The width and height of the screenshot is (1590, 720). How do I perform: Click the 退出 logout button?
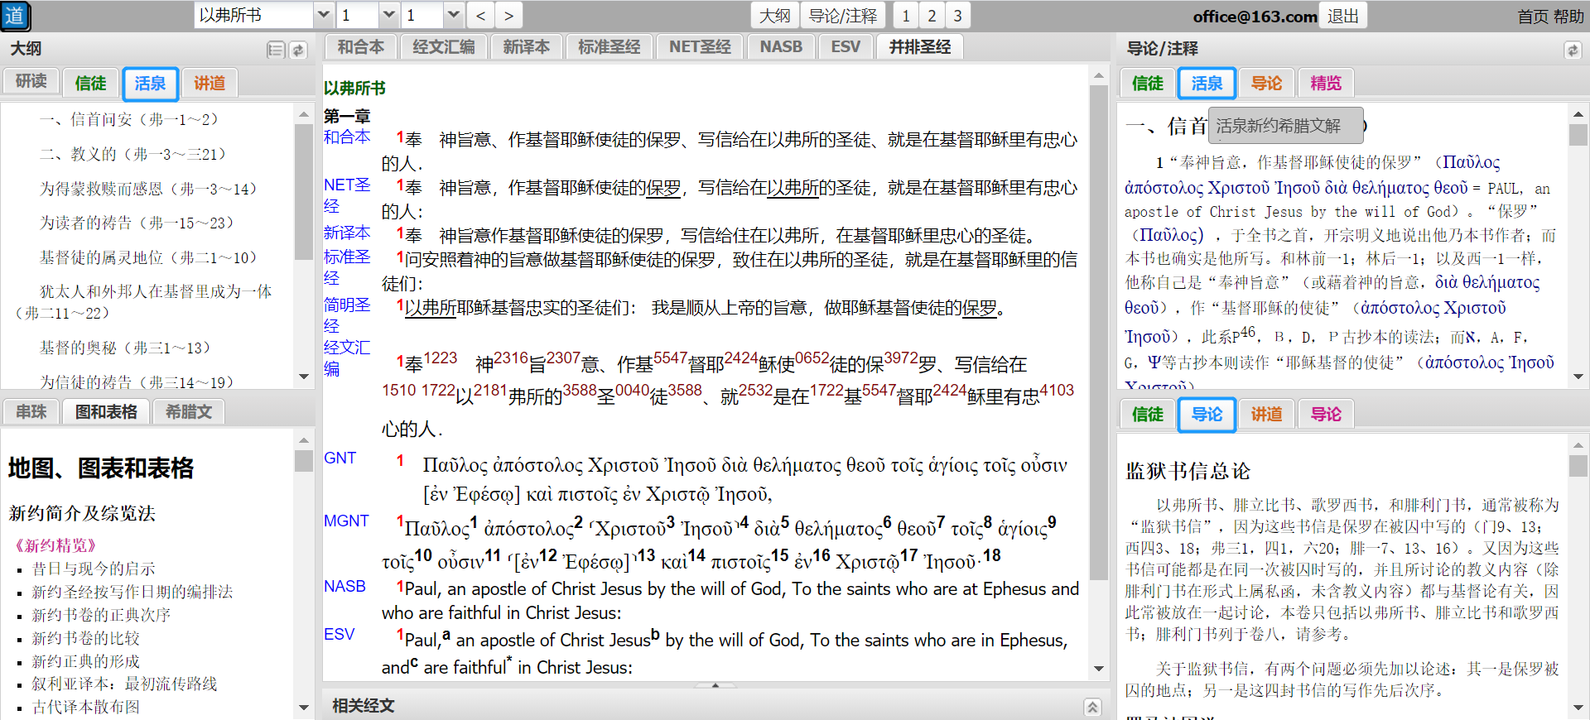[x=1343, y=16]
